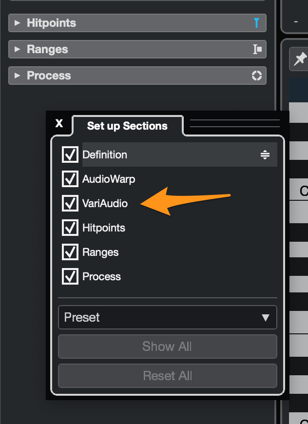Click the Hitpoints marker icon
Screen dimensions: 308x424
pos(256,23)
